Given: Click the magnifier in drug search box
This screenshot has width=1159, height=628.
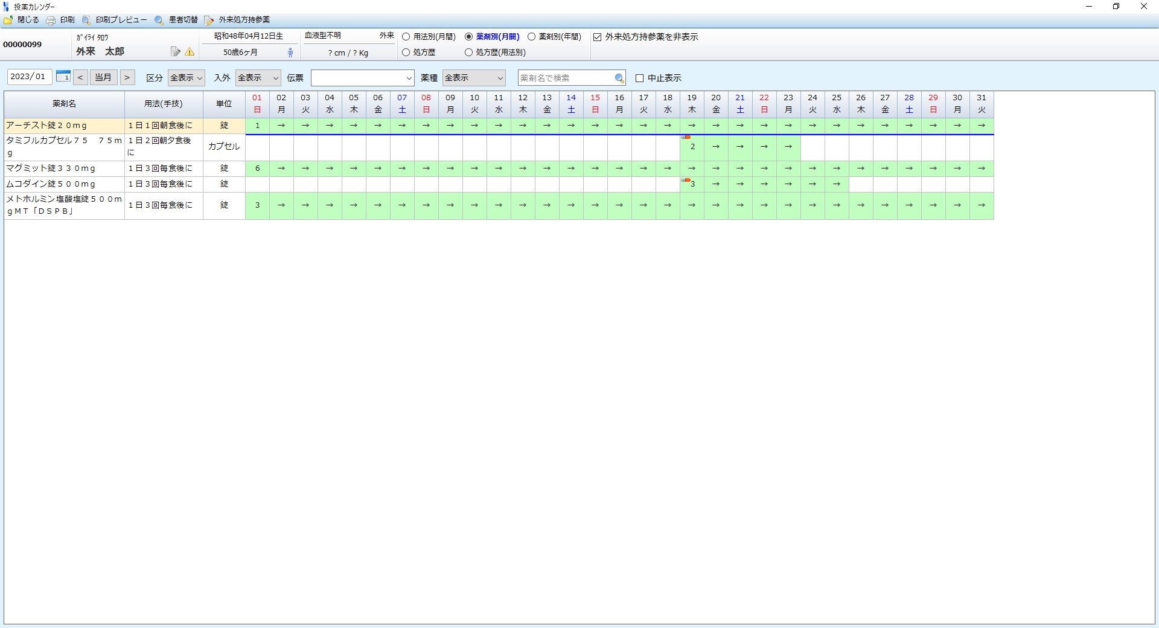Looking at the screenshot, I should click(619, 78).
